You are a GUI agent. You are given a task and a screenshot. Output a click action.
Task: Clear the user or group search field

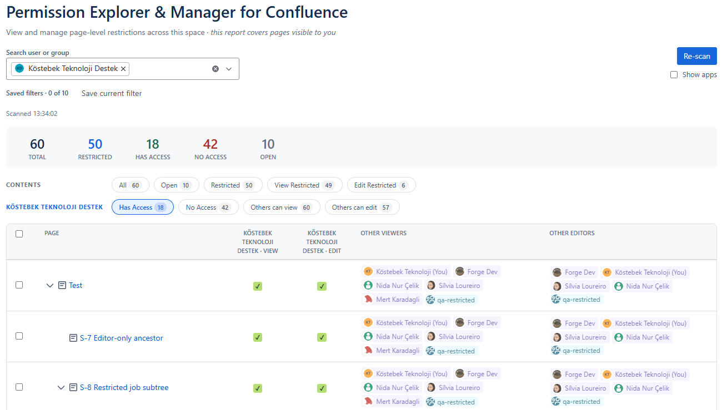[215, 69]
